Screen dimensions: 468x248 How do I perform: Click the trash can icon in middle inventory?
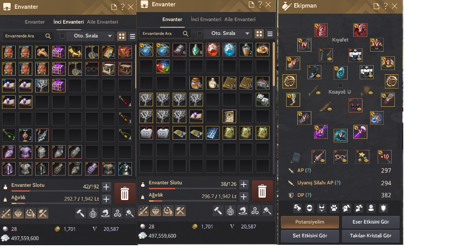262,191
